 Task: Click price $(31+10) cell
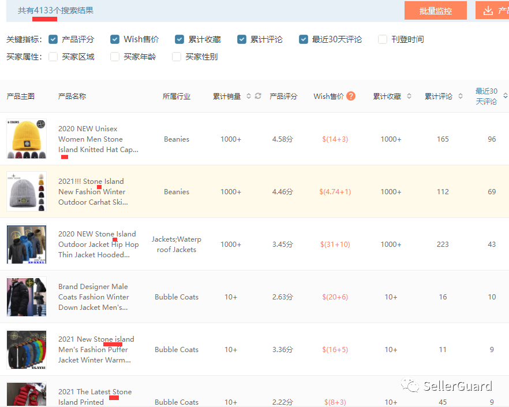pyautogui.click(x=335, y=245)
